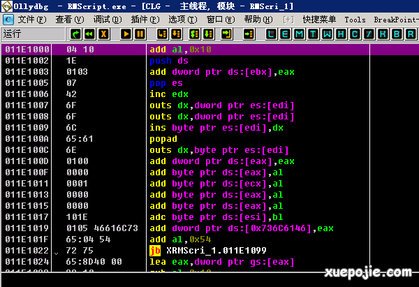Screen dimensions: 419x287
Task: Select the jb XRMScri_1.011E1099 instruction
Action: (x=208, y=251)
